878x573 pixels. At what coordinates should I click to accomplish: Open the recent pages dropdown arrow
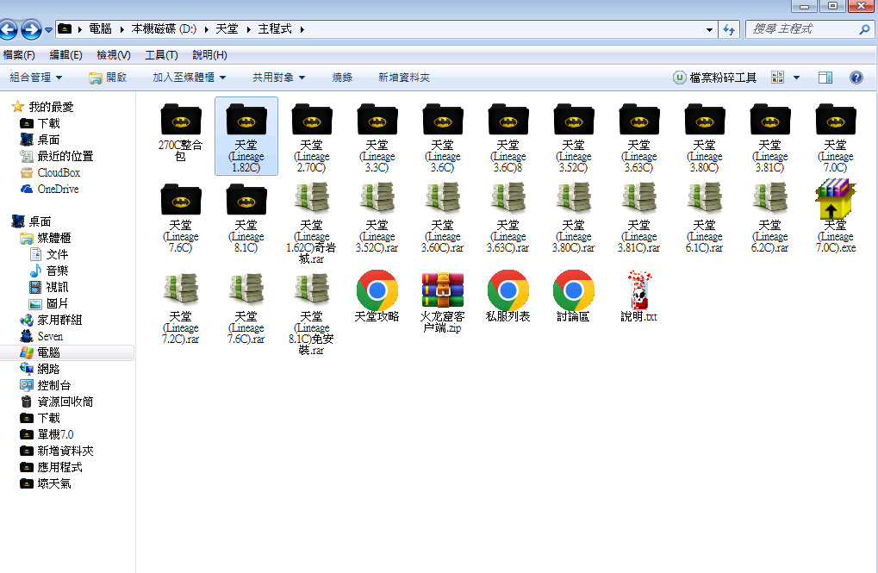pyautogui.click(x=49, y=29)
